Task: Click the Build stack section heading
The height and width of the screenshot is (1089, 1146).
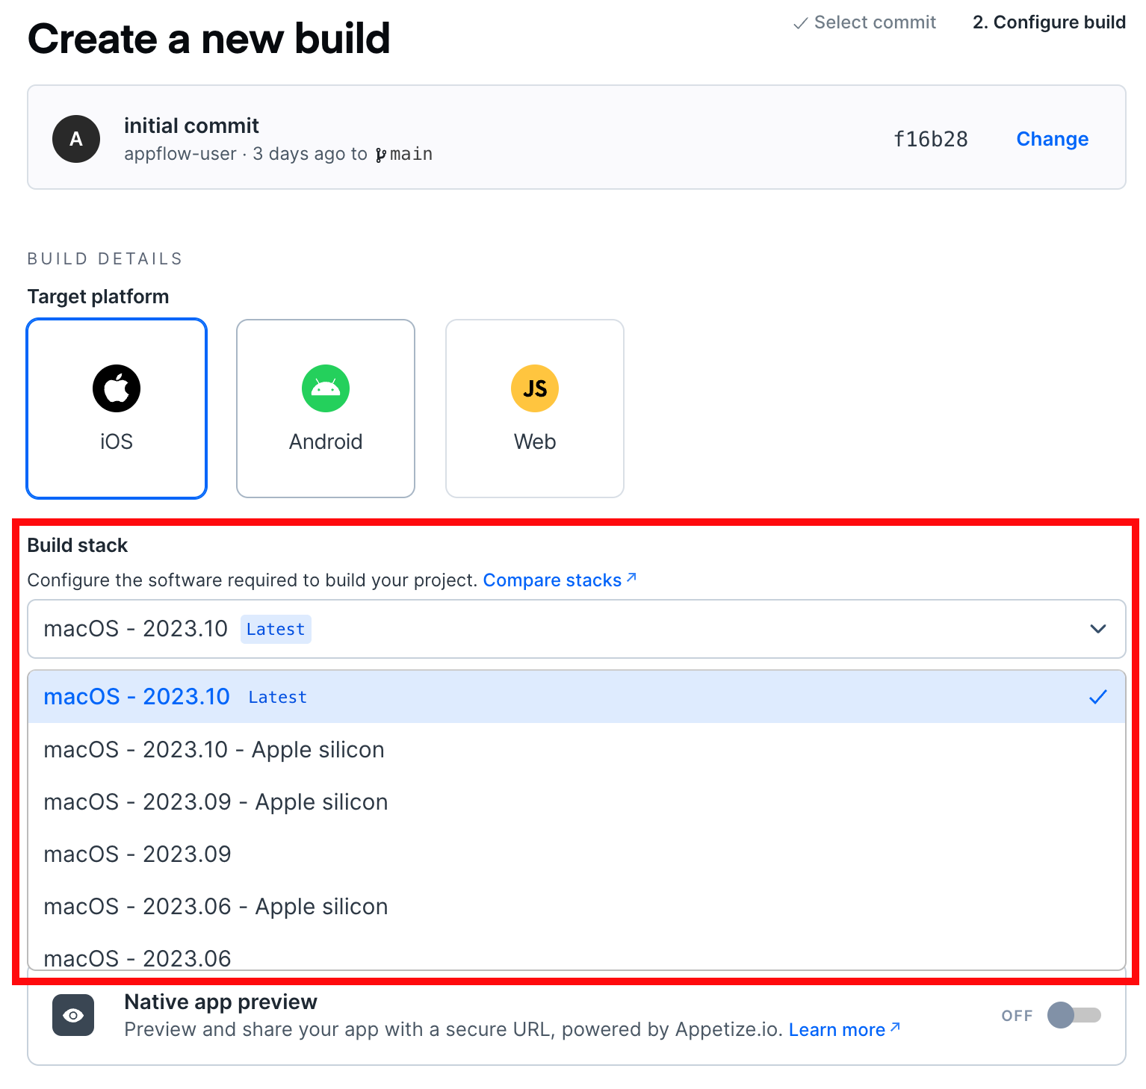Action: pyautogui.click(x=78, y=545)
